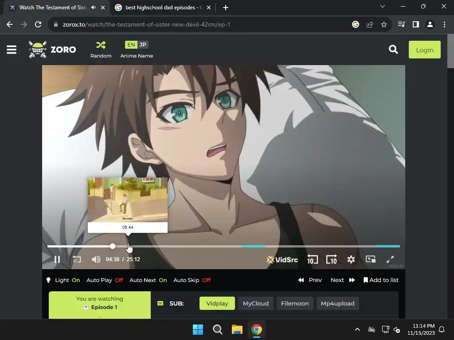Open Windows taskbar search
This screenshot has height=340, width=454.
(x=217, y=329)
